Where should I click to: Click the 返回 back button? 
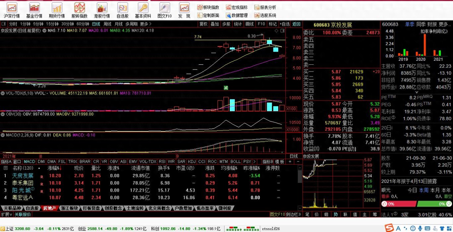(296, 24)
